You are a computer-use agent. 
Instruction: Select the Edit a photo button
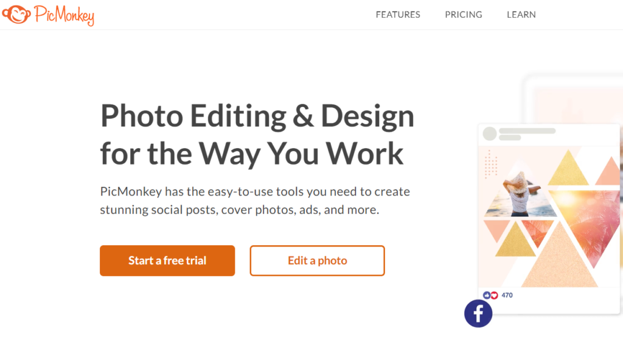click(317, 260)
